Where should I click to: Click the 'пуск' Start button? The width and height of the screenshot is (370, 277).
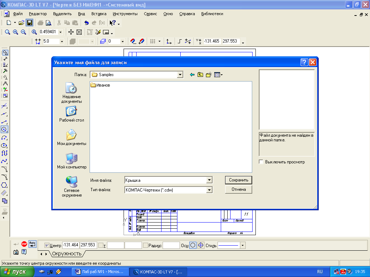coord(17,272)
